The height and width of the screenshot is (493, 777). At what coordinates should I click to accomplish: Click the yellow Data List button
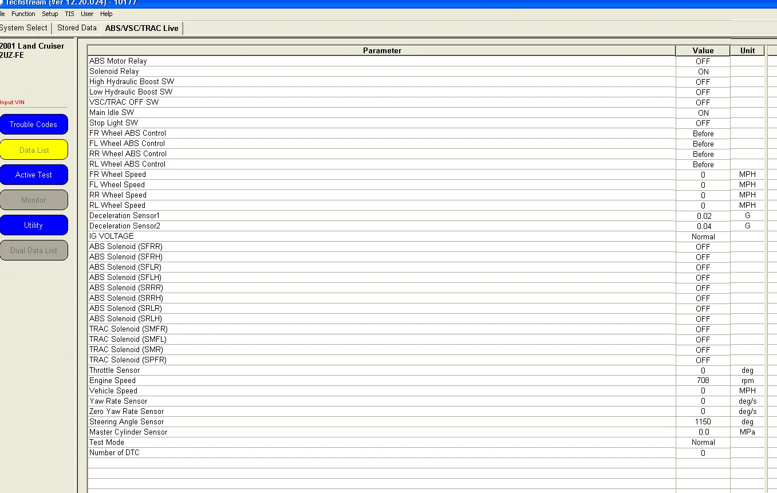point(33,150)
